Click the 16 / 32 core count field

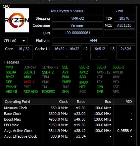24,49
